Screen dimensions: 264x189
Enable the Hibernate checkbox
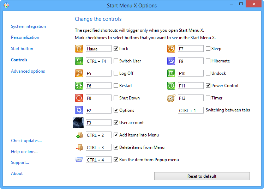pyautogui.click(x=208, y=61)
